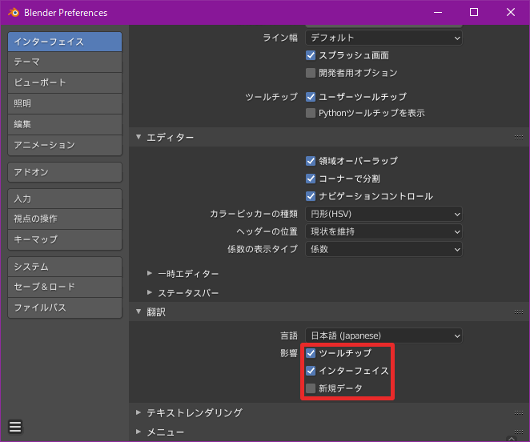Enable Pythonツールチップを表示 checkbox

(311, 113)
